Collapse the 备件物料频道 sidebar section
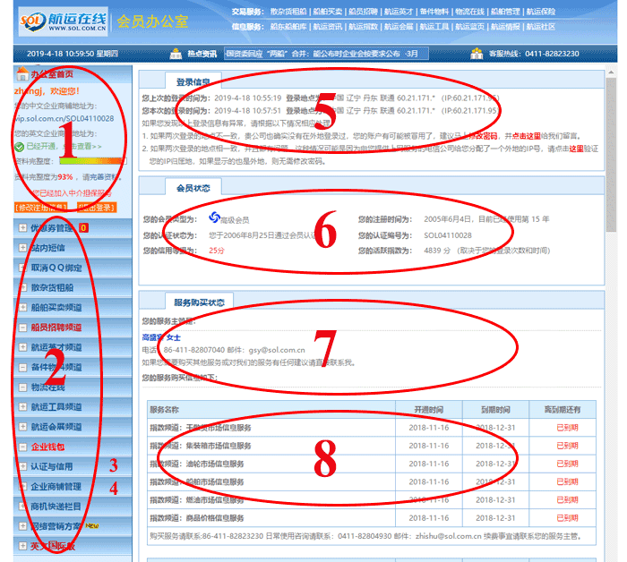Image resolution: width=627 pixels, height=562 pixels. 22,367
